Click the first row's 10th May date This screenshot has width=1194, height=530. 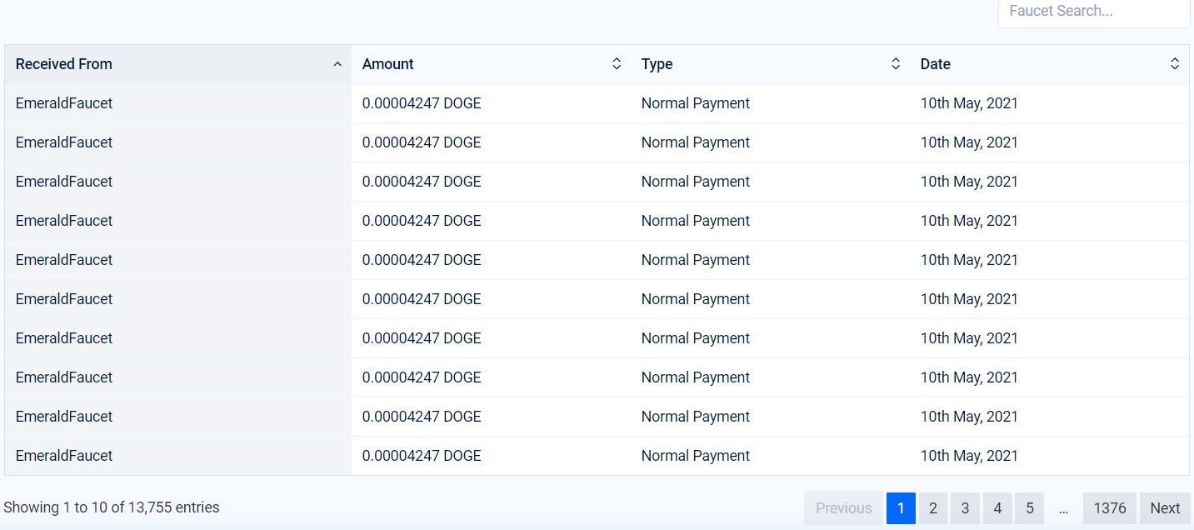969,103
